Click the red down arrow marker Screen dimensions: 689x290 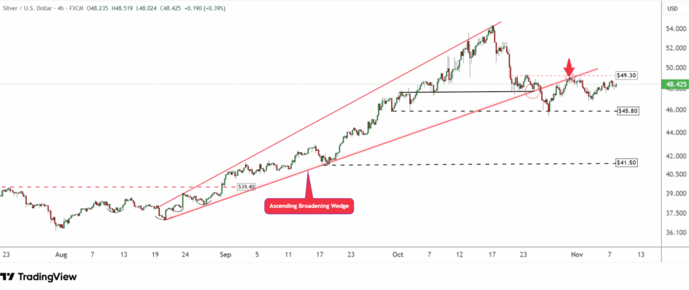569,67
